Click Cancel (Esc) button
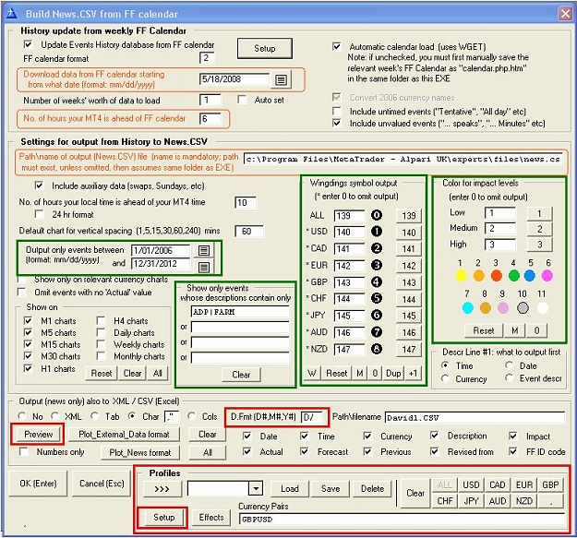Image resolution: width=577 pixels, height=538 pixels. pyautogui.click(x=102, y=484)
